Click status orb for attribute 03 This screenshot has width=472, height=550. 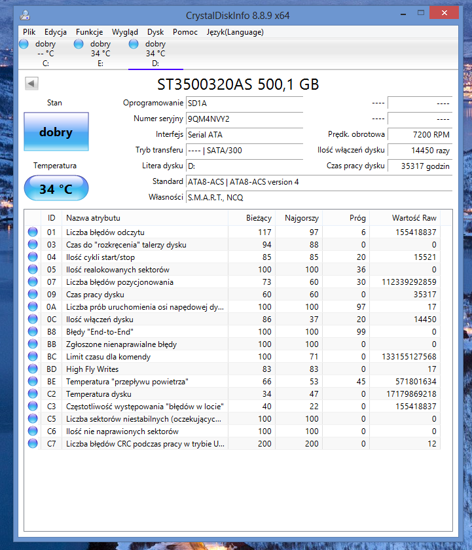click(33, 244)
